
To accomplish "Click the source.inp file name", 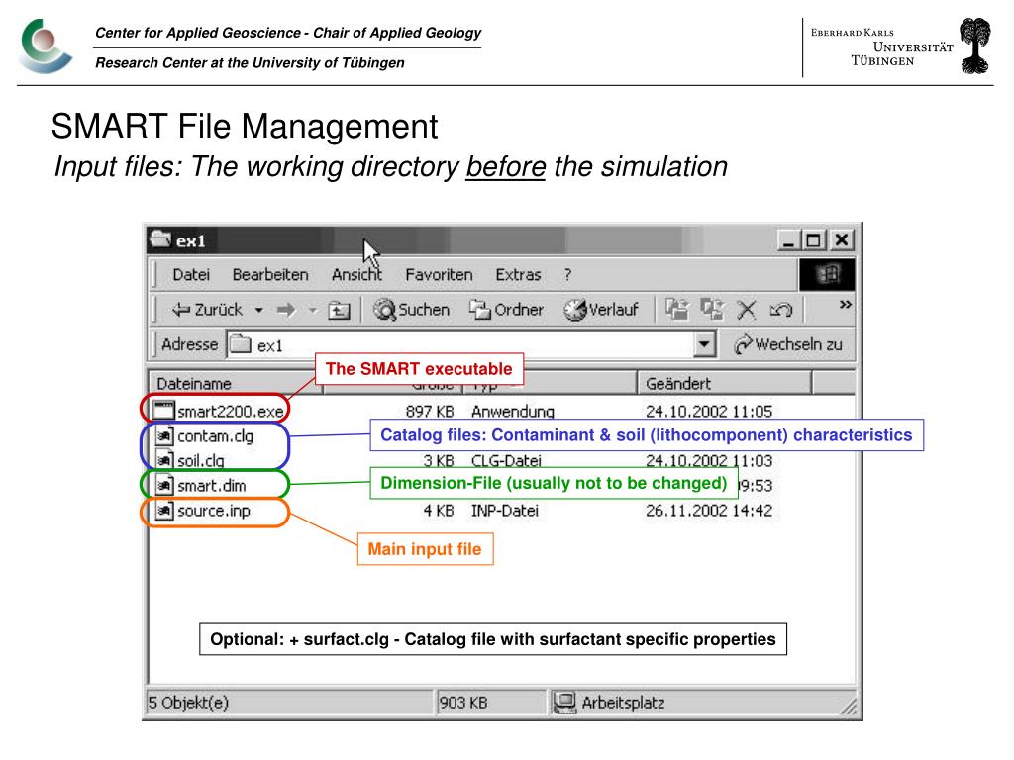I will pos(214,511).
